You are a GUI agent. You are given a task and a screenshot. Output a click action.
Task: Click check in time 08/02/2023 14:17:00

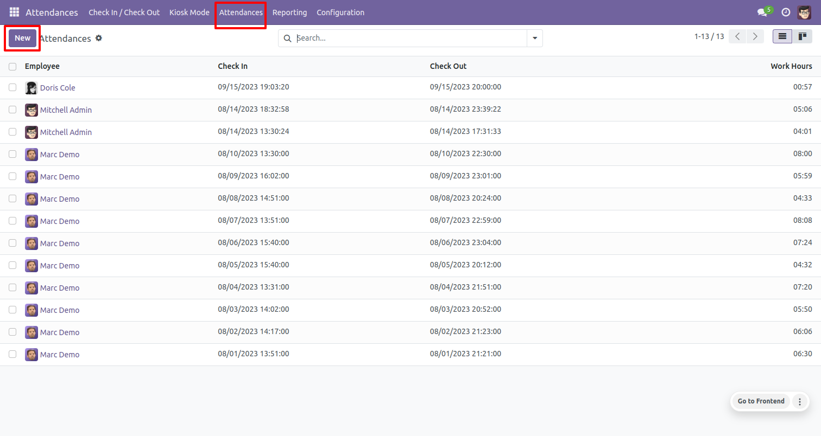pyautogui.click(x=254, y=331)
